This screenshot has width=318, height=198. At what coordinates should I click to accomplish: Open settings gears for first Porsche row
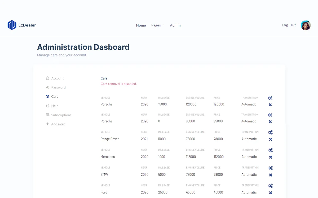point(270,98)
